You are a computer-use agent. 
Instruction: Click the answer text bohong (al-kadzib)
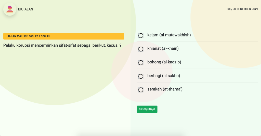click(164, 62)
